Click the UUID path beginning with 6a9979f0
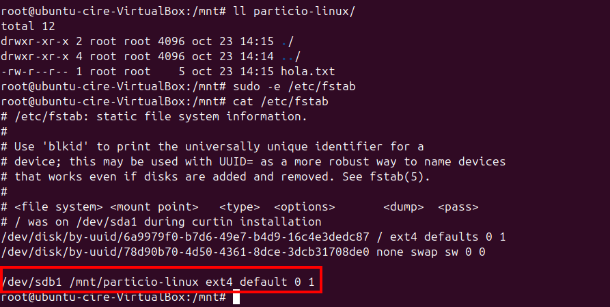610x307 pixels. point(185,237)
